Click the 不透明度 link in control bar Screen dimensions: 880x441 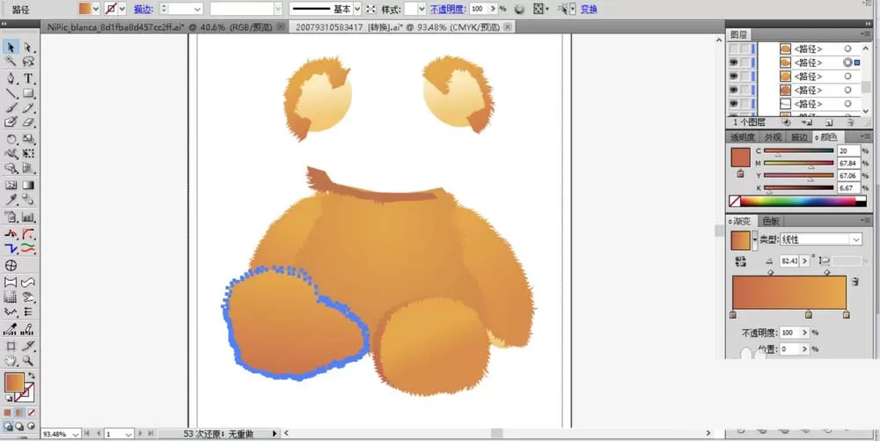[448, 9]
